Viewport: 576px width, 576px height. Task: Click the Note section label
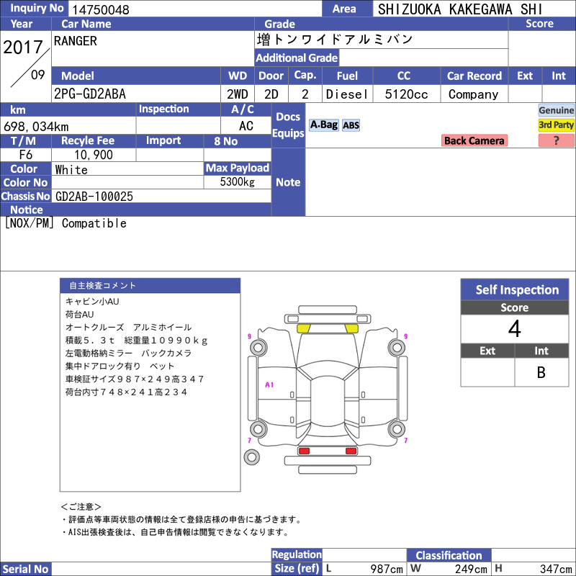tap(288, 183)
